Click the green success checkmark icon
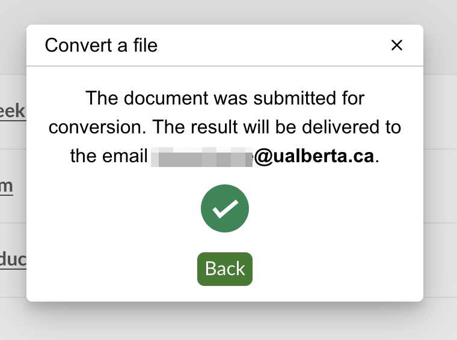Screen dimensions: 457x340 point(225,208)
